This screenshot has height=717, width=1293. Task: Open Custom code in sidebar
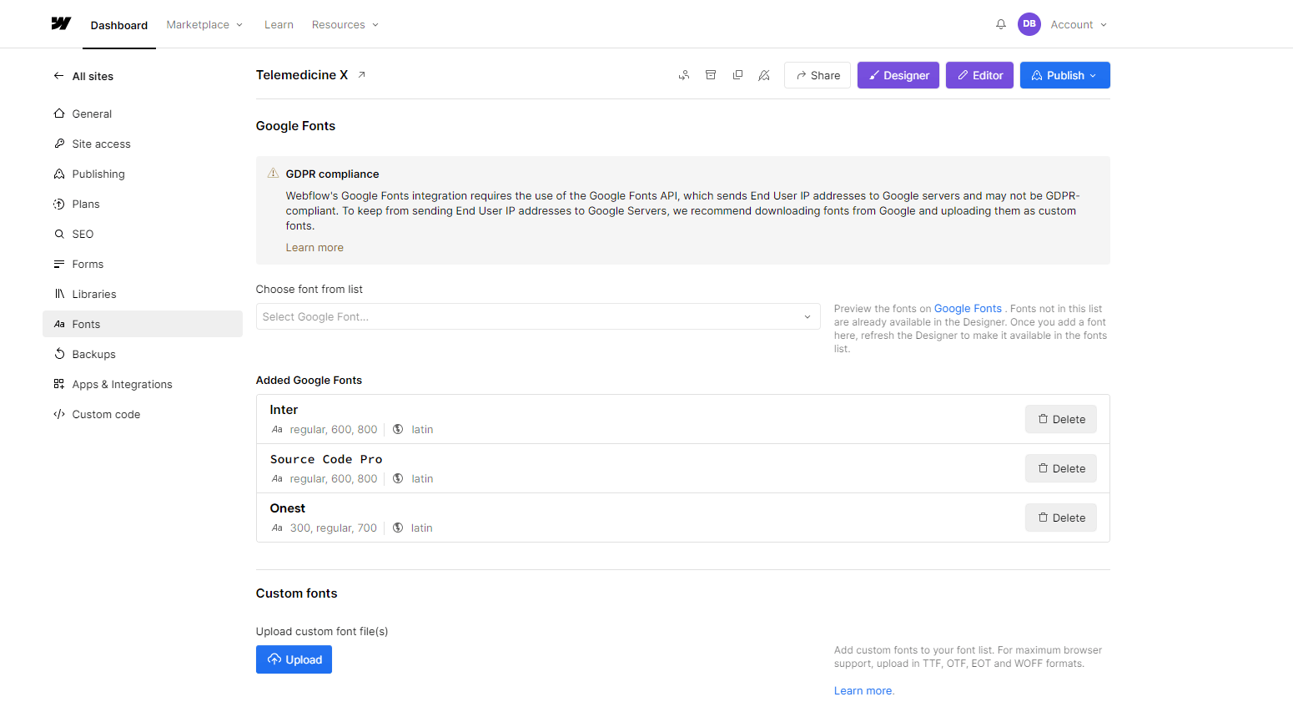tap(143, 414)
